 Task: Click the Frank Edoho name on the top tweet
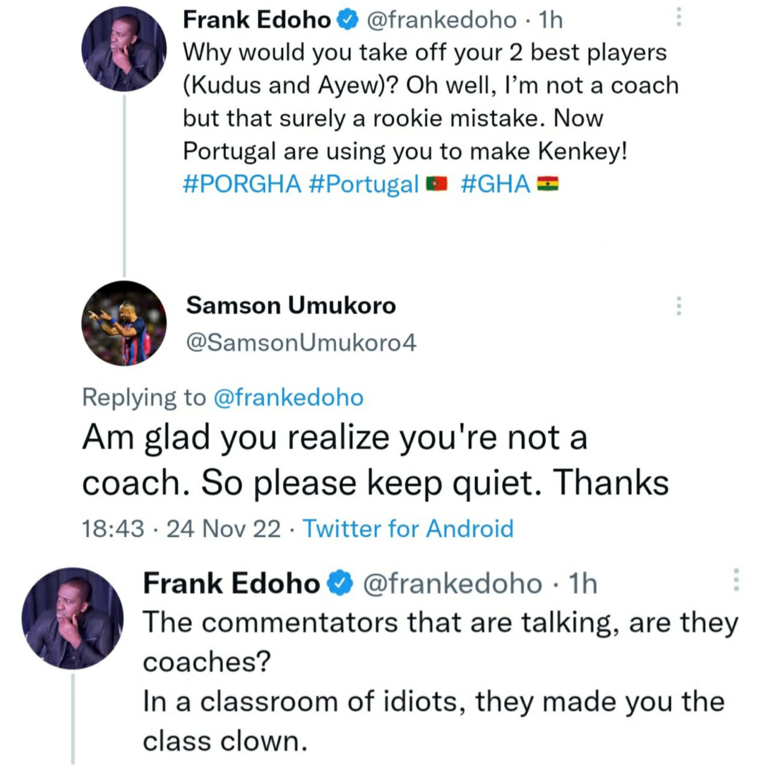257,20
